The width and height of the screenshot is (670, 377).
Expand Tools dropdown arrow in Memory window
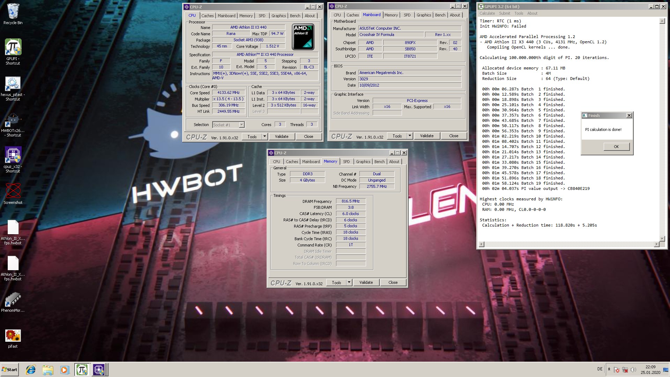pos(349,282)
